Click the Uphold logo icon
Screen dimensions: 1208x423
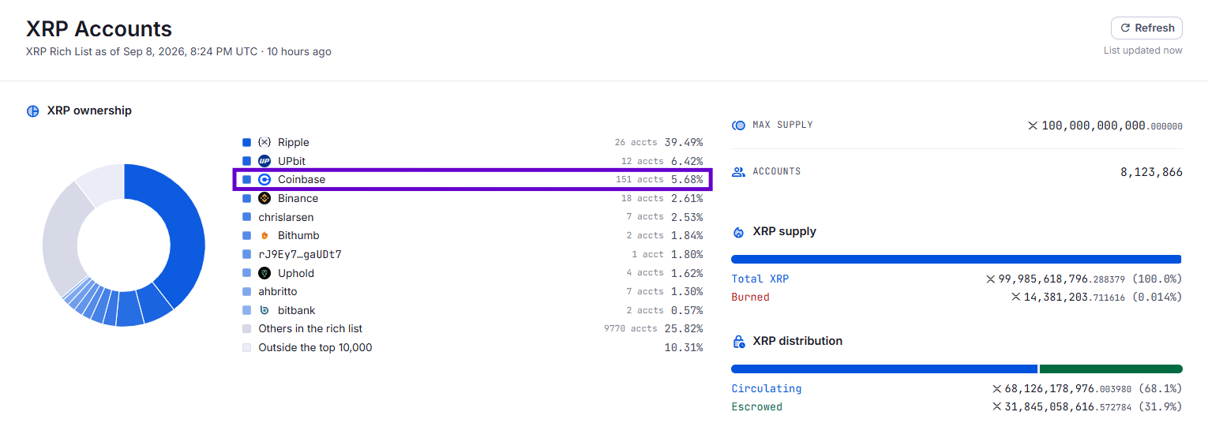pos(264,273)
